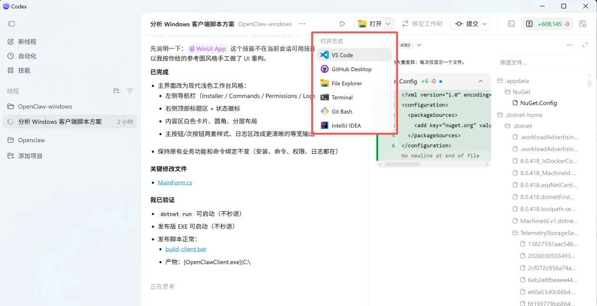Choose Terminal from open-with menu
The width and height of the screenshot is (597, 306).
(354, 97)
